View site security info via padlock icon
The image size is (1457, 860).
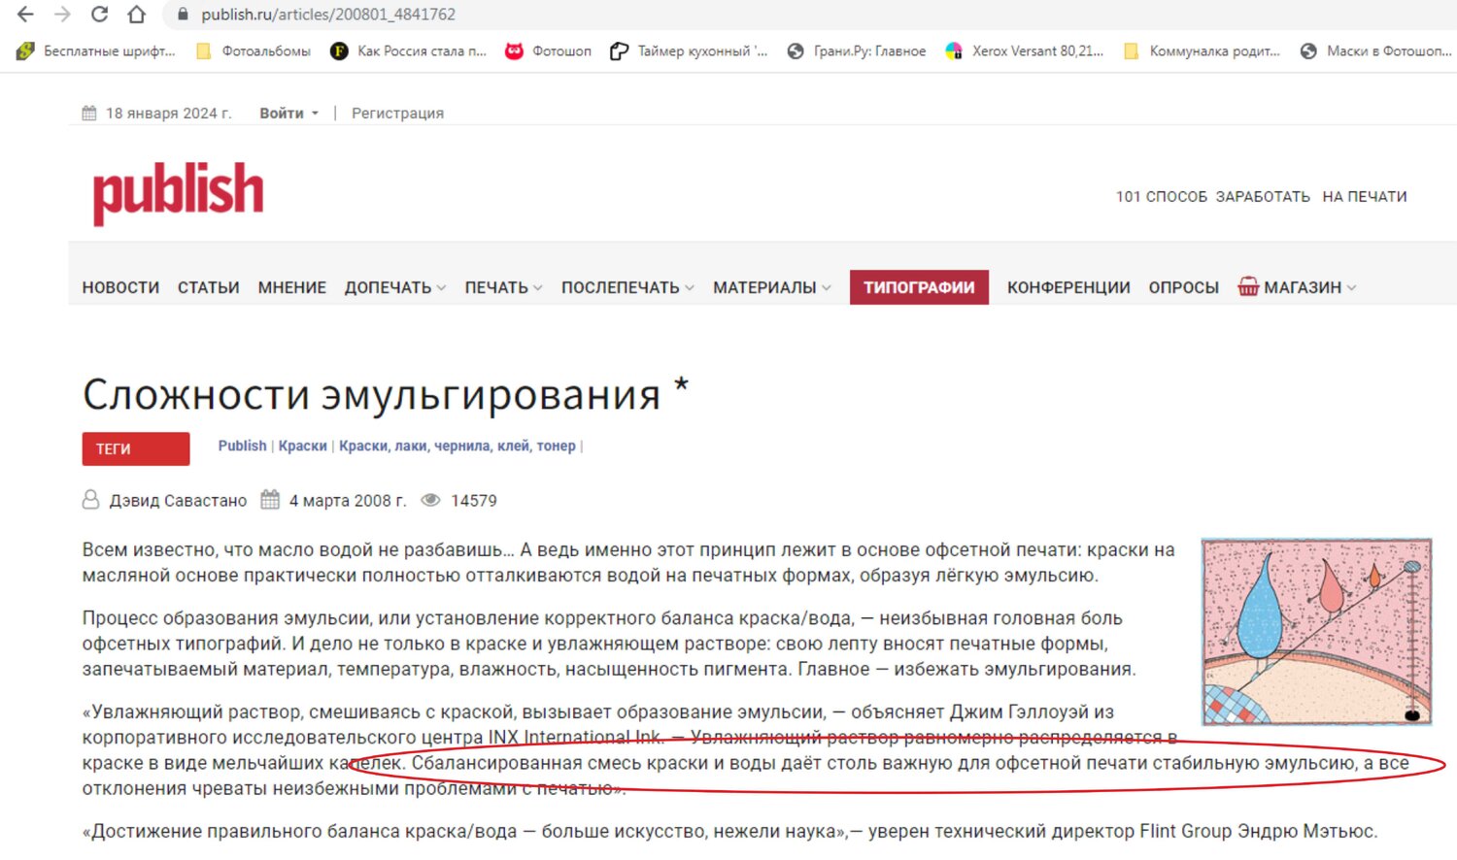(x=182, y=15)
